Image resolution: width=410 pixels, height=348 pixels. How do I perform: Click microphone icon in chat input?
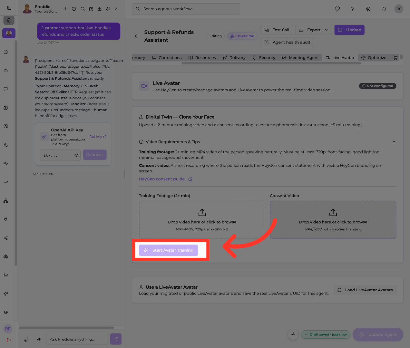(x=39, y=339)
